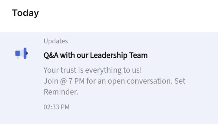The height and width of the screenshot is (130, 218).
Task: Click the word "Reminder." on the last line
Action: point(61,92)
